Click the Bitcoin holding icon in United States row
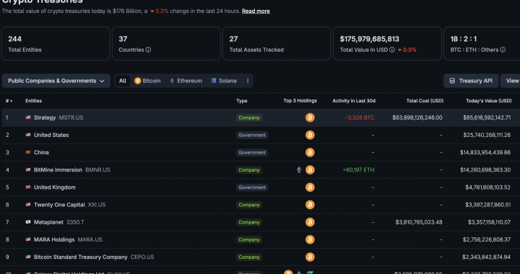This screenshot has width=520, height=274. tap(310, 135)
